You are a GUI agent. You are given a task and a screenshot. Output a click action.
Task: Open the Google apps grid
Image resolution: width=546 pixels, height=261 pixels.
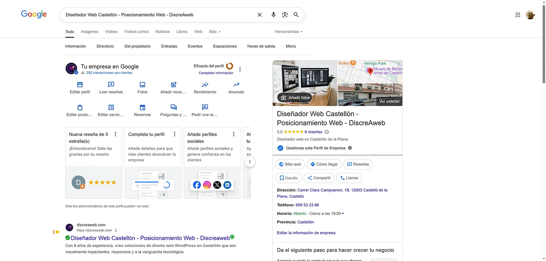[518, 15]
